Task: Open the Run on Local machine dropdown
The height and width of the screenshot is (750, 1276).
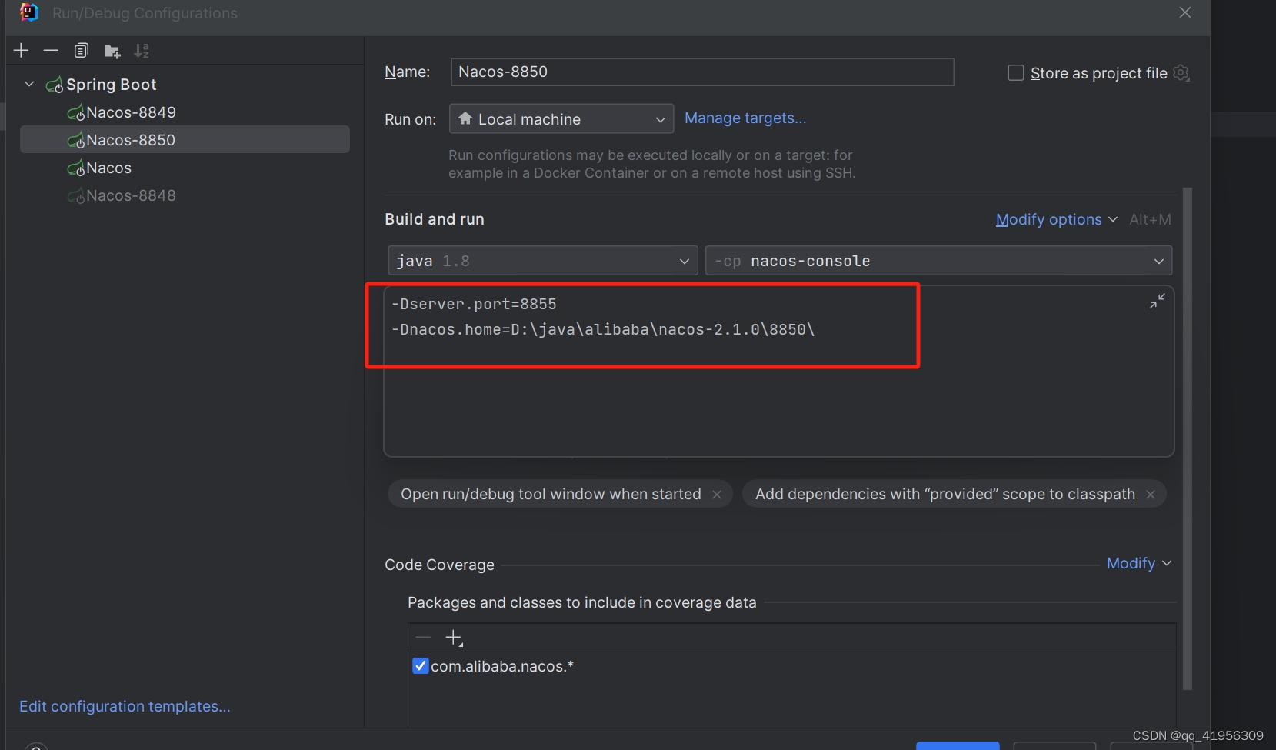Action: tap(561, 119)
